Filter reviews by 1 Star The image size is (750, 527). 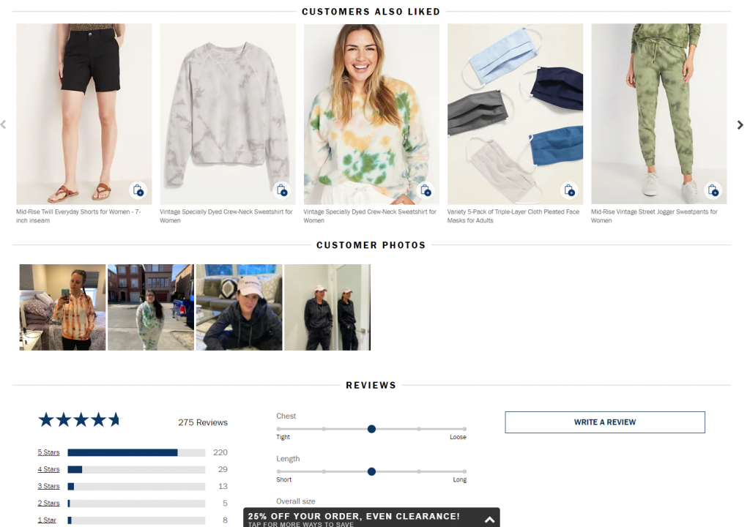[47, 520]
